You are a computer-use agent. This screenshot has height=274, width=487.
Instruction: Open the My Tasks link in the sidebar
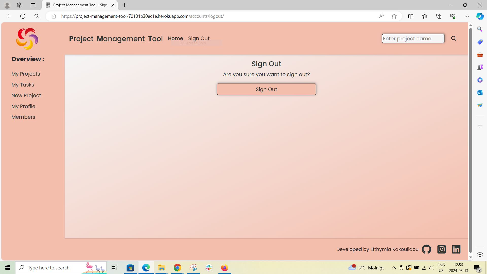tap(23, 85)
